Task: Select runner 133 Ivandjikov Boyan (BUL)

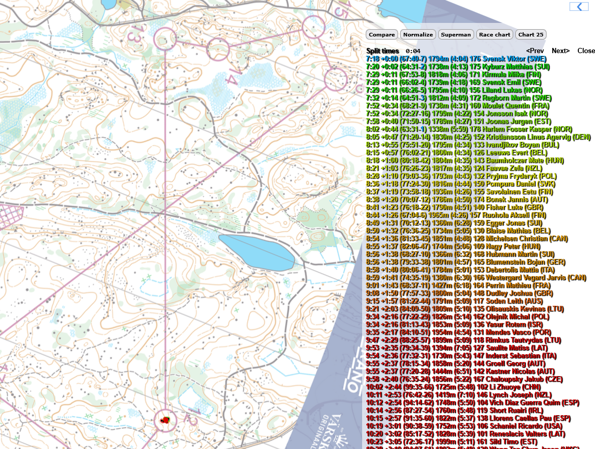Action: pos(463,145)
